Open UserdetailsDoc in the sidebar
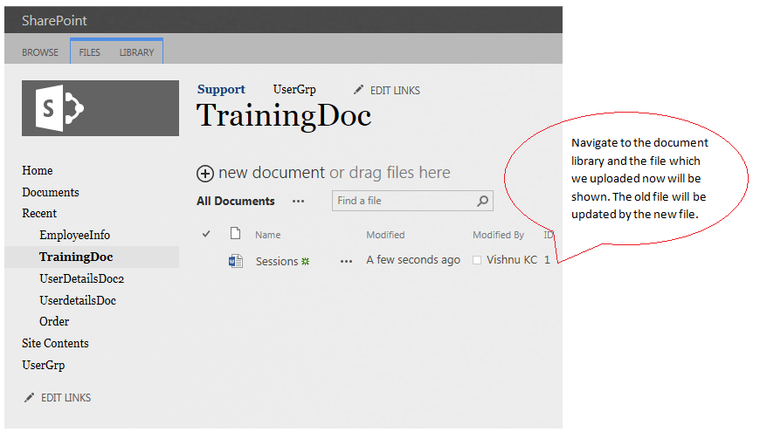 (78, 300)
